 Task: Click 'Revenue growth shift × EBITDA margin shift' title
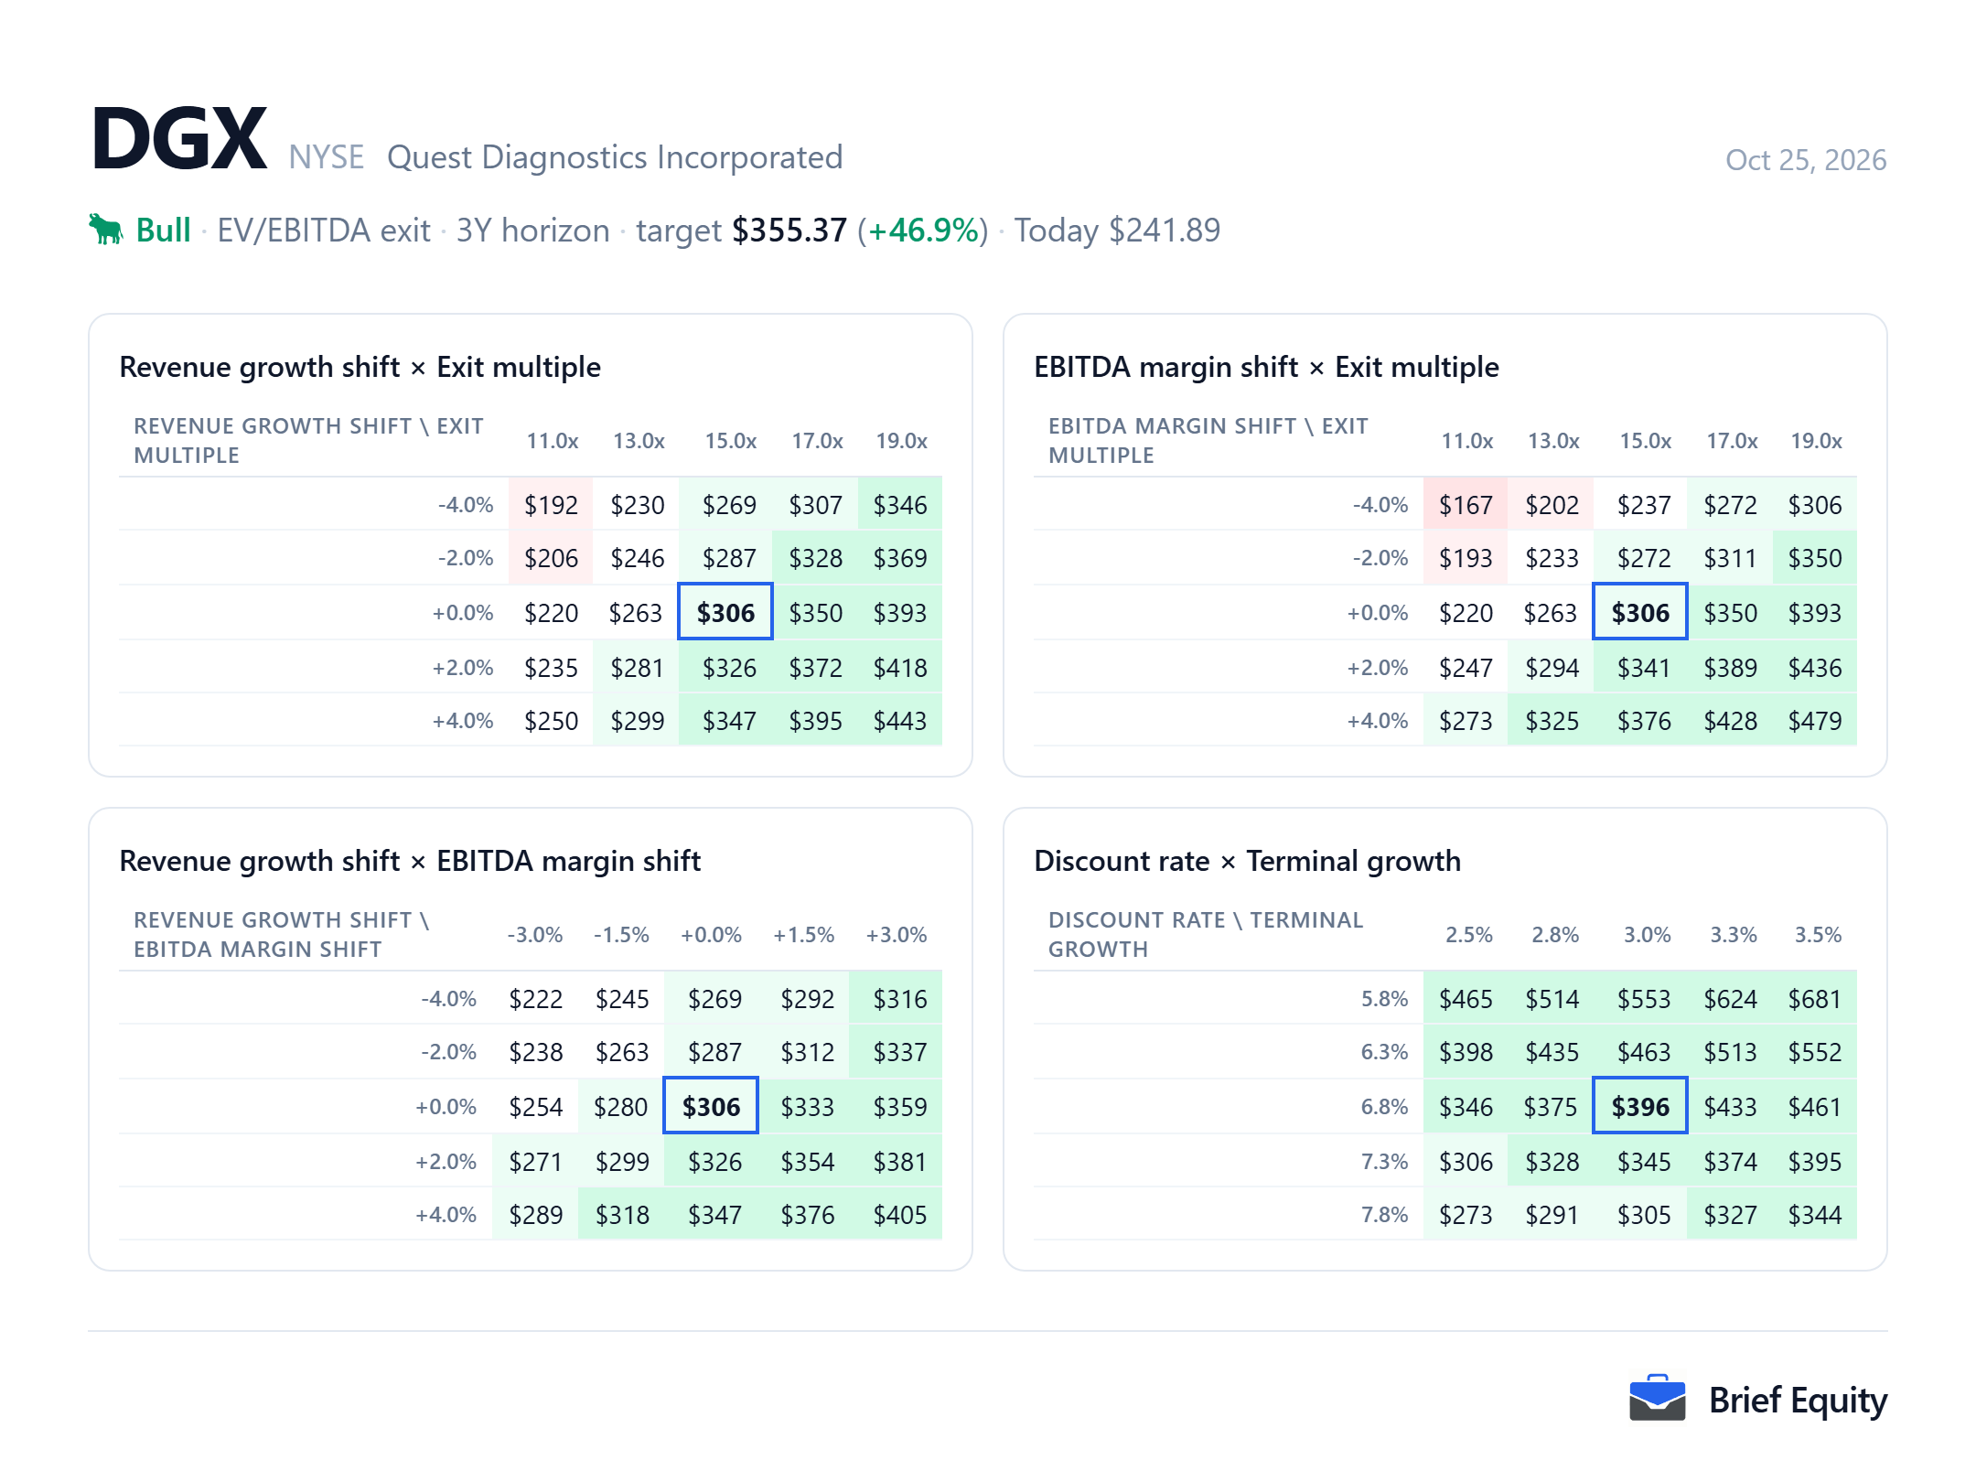coord(410,861)
